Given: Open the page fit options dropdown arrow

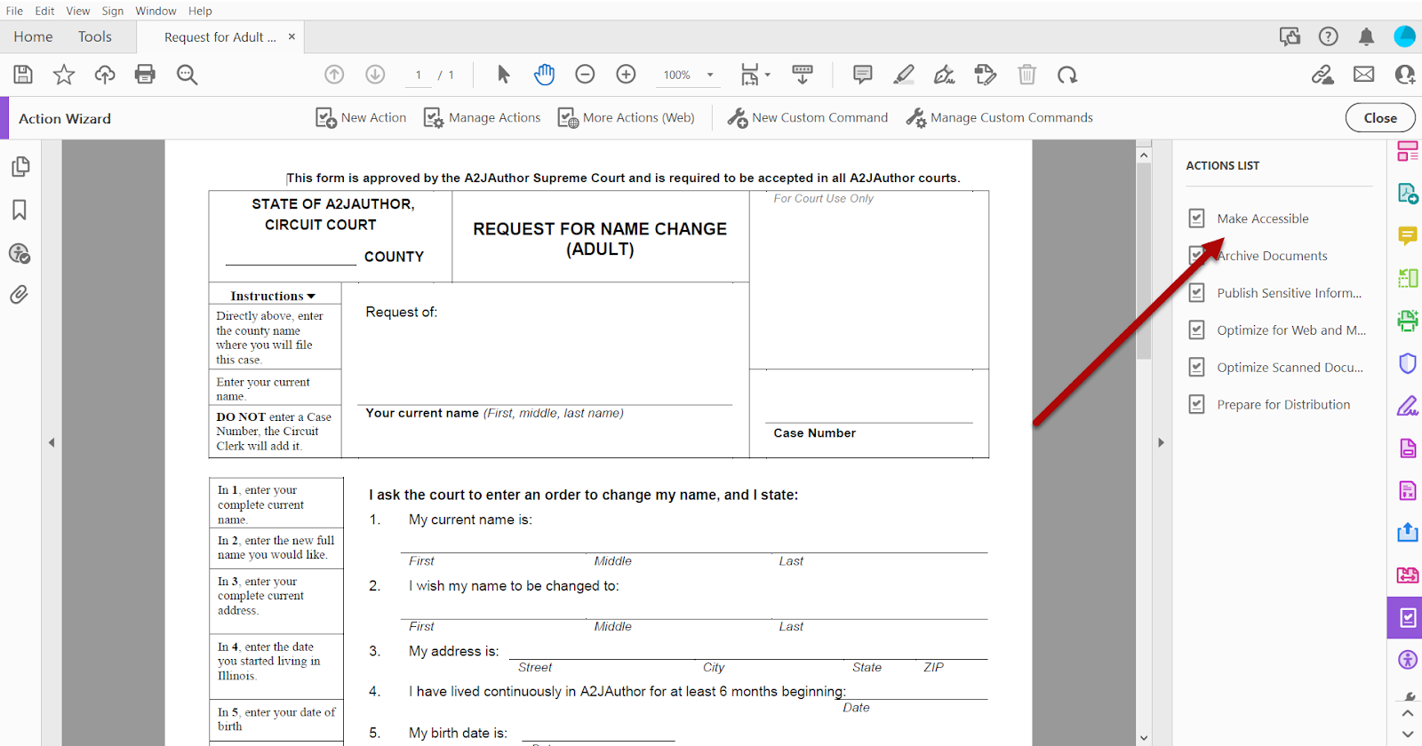Looking at the screenshot, I should click(768, 75).
